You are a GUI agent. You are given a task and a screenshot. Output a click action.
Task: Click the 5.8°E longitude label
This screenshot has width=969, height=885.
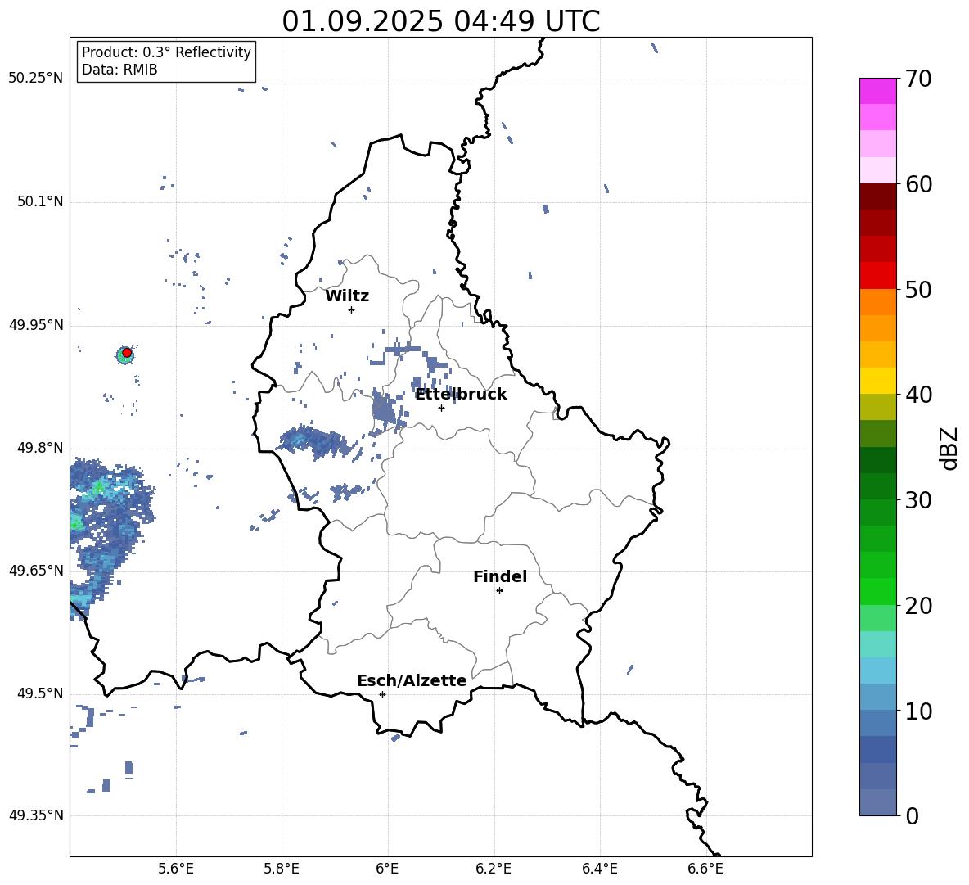[282, 869]
